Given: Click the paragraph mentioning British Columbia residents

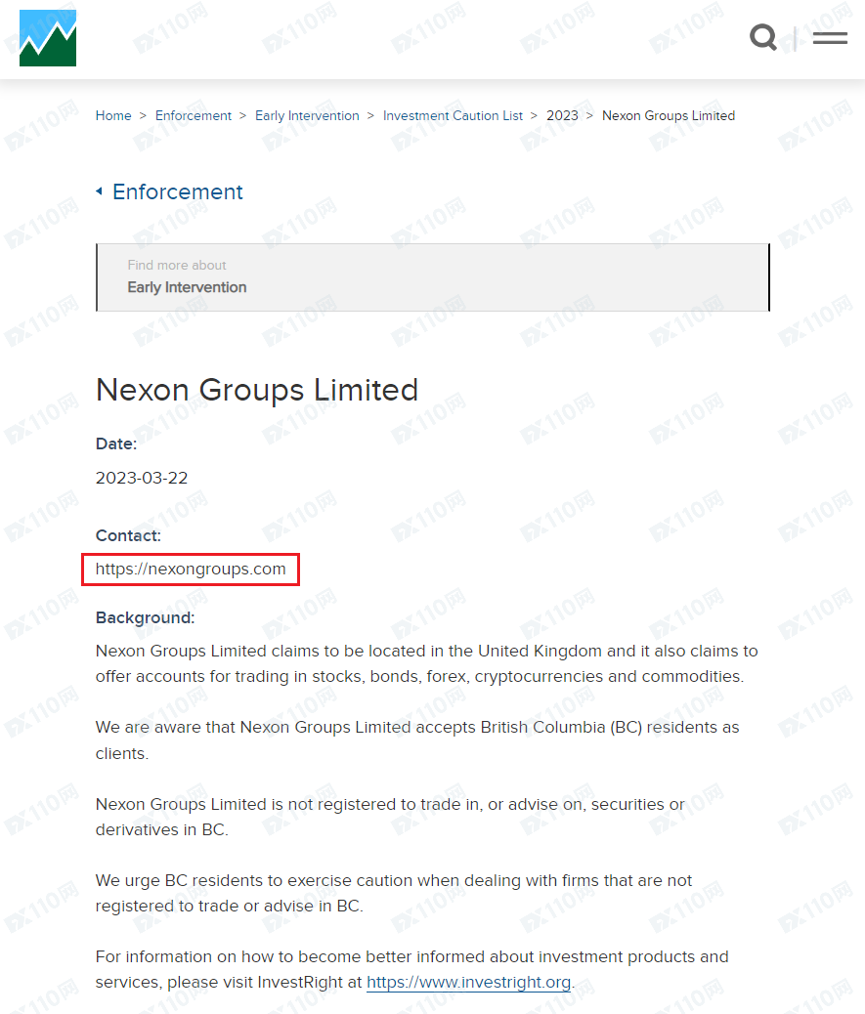Looking at the screenshot, I should [417, 739].
